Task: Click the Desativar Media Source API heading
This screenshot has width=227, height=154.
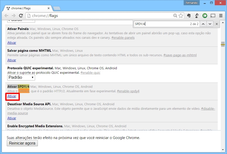Action: click(x=29, y=104)
